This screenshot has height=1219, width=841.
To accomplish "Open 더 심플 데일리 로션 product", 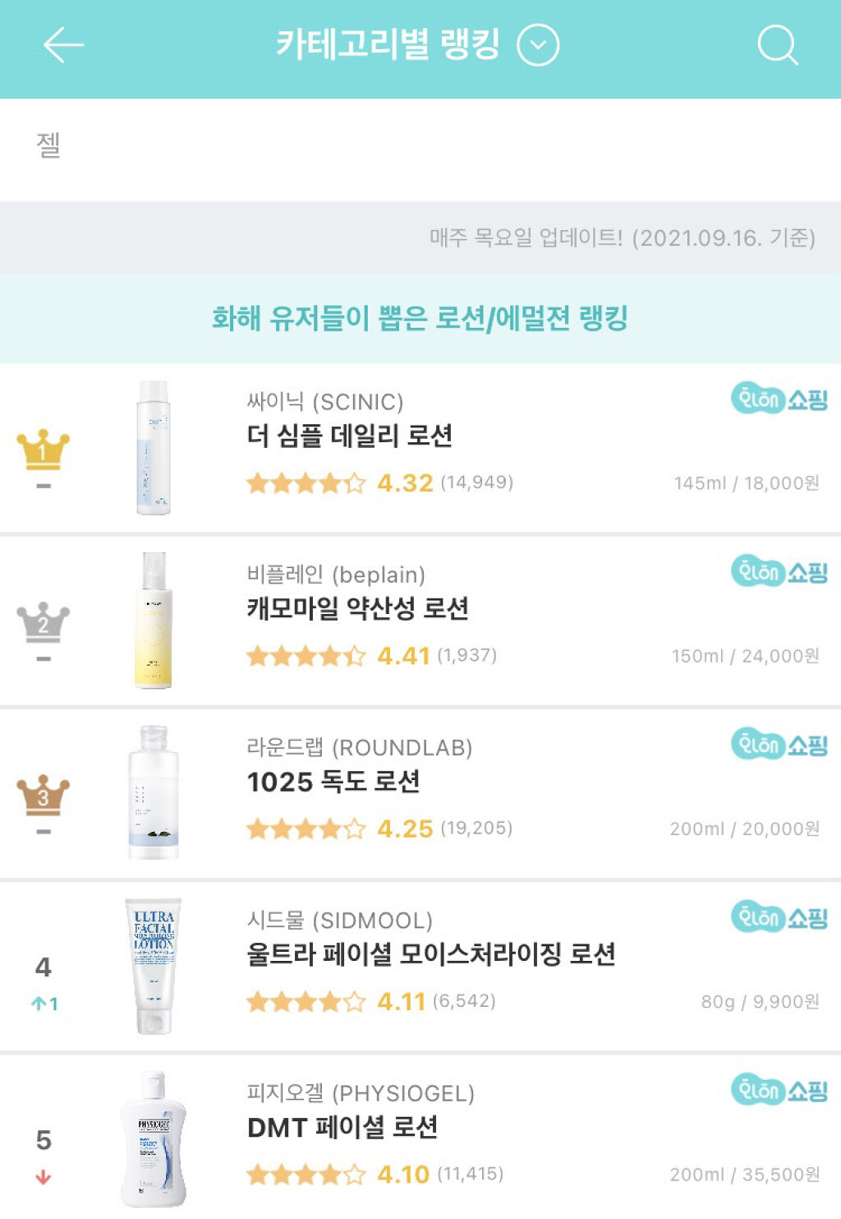I will pyautogui.click(x=350, y=436).
